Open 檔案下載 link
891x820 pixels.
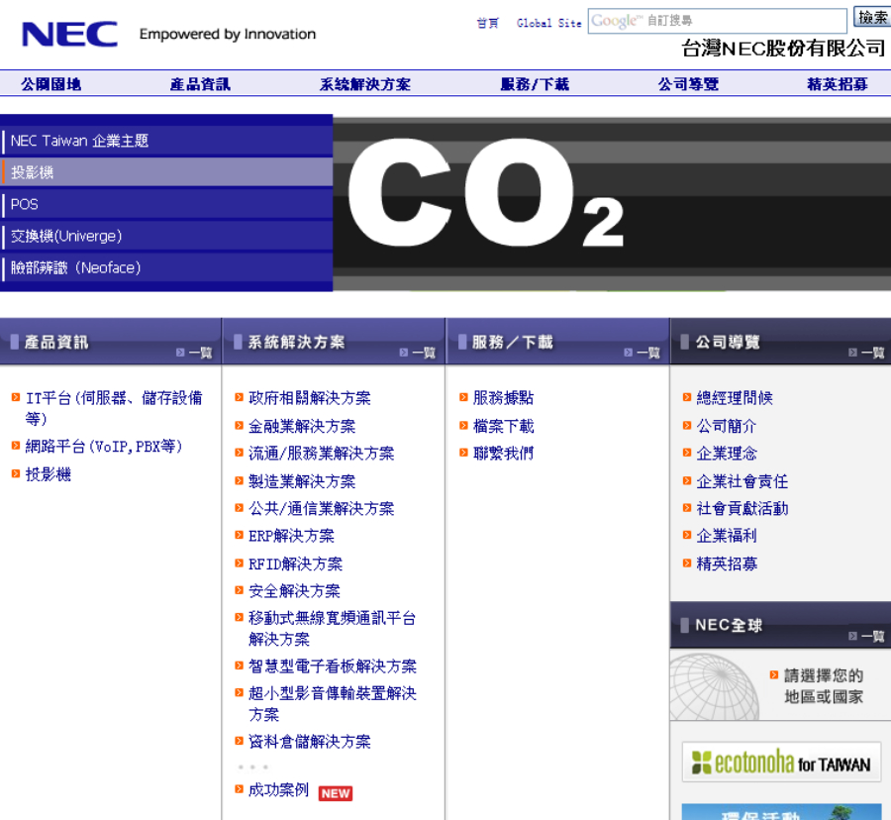(504, 426)
